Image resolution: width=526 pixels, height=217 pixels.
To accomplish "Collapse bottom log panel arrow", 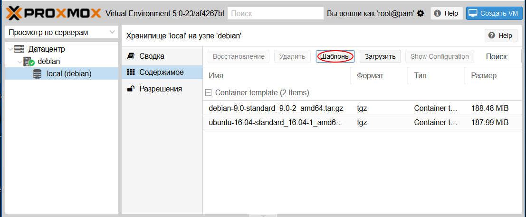I will point(263,215).
